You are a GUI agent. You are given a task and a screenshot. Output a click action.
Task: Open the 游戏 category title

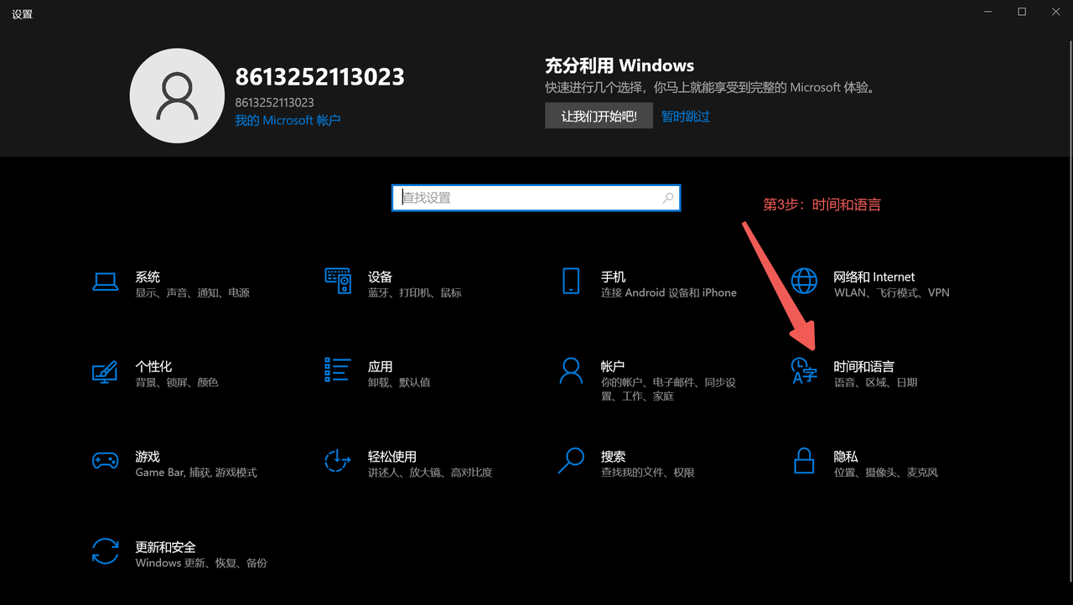coord(148,457)
